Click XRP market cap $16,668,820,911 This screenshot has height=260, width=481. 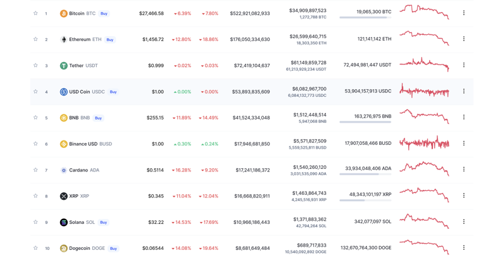[252, 196]
